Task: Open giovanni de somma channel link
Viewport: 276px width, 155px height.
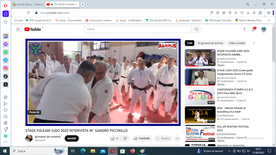Action: [48, 137]
